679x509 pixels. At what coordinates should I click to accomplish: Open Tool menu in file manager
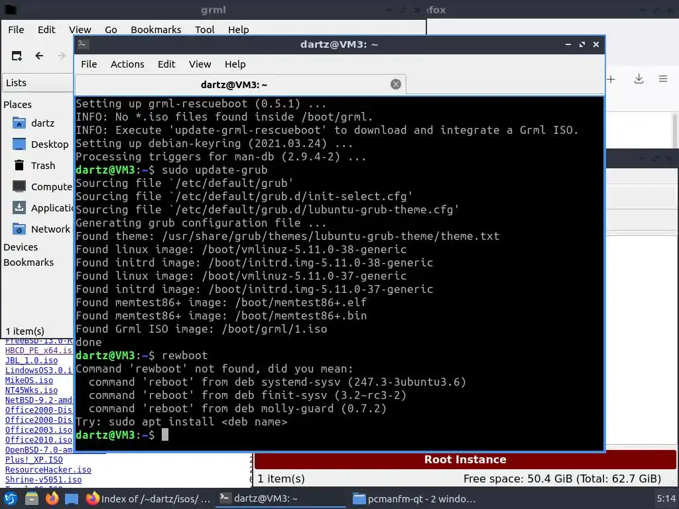coord(204,29)
